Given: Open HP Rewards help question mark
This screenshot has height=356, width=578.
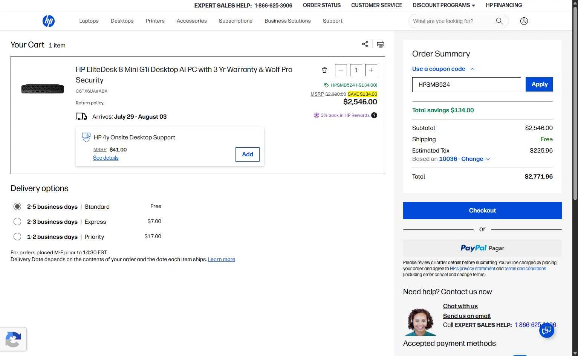Looking at the screenshot, I should [x=374, y=115].
